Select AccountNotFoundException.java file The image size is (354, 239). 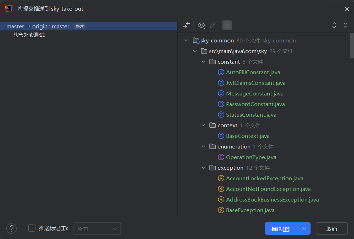point(268,189)
